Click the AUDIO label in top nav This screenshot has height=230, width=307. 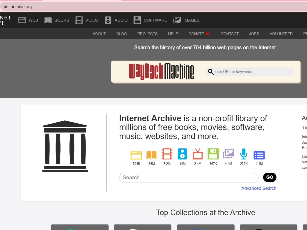121,20
